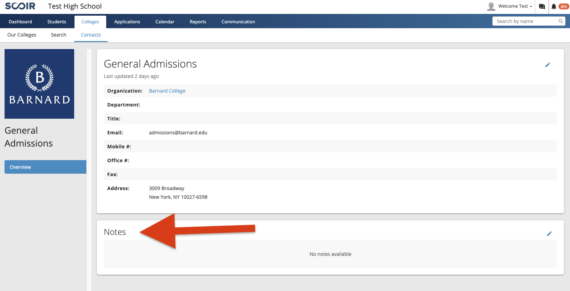Select Overview in the sidebar
The height and width of the screenshot is (291, 570).
click(45, 167)
